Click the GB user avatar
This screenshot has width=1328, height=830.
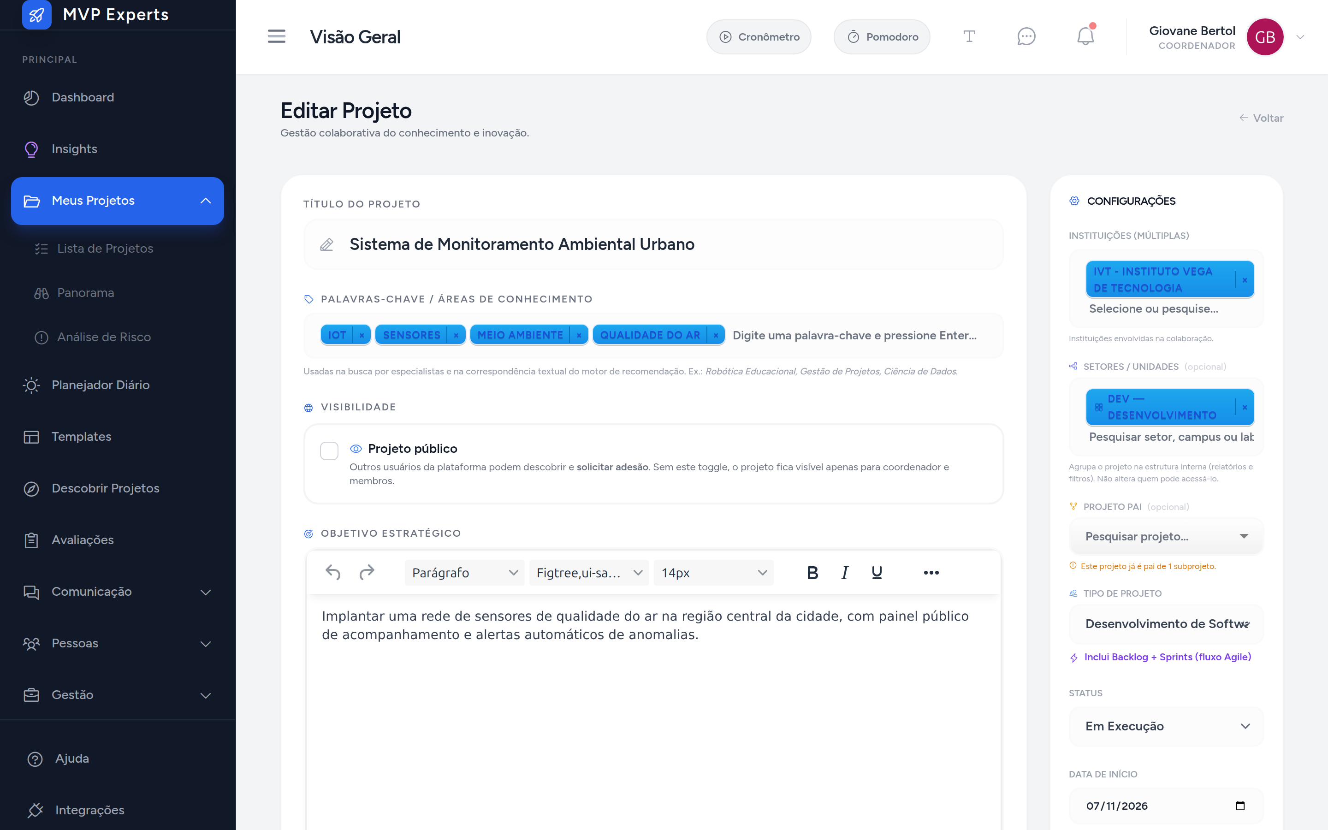click(x=1265, y=37)
